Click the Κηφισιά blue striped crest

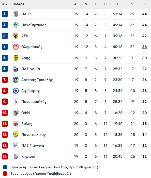16,156
